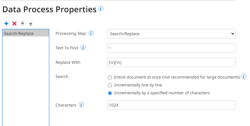This screenshot has height=126, width=250.
Task: Click the Replace With label text
Action: pyautogui.click(x=68, y=63)
